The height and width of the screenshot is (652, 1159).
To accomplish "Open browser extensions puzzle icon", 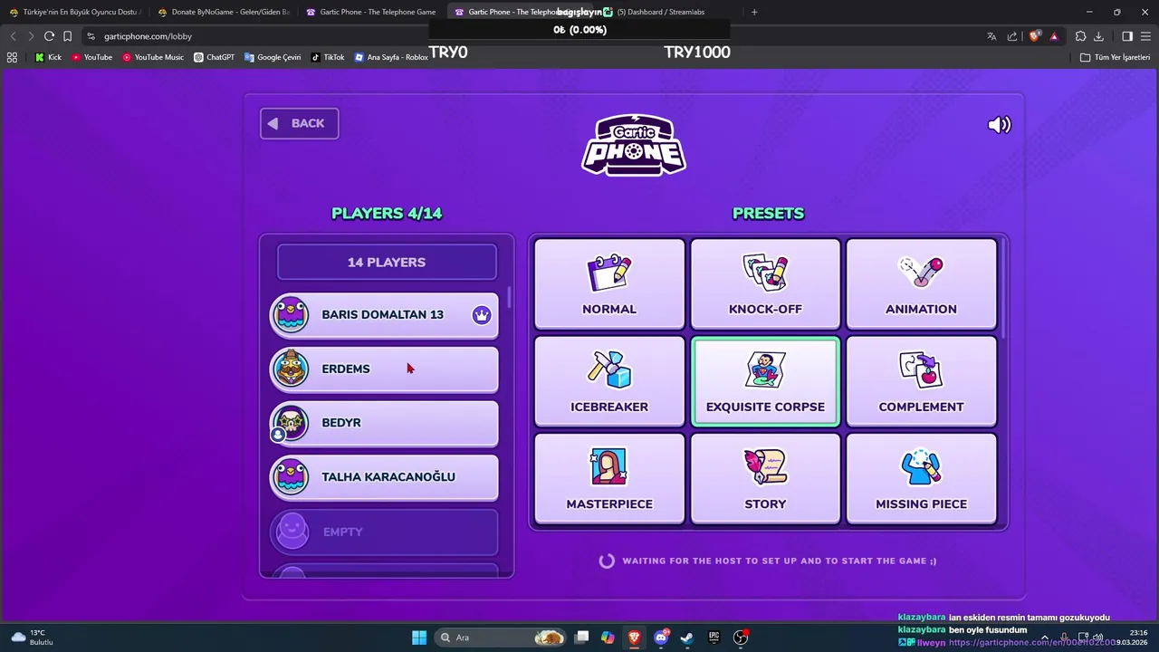I will (x=1080, y=36).
